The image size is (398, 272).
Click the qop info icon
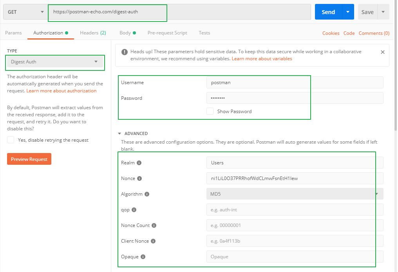tap(134, 210)
